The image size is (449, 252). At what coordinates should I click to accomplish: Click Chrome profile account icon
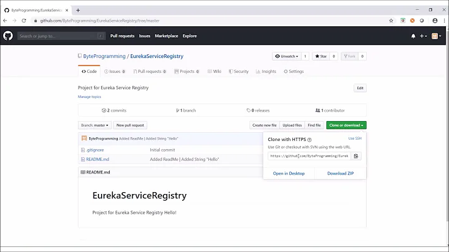tap(435, 21)
